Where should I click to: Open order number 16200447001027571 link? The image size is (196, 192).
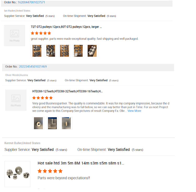[x=31, y=2]
